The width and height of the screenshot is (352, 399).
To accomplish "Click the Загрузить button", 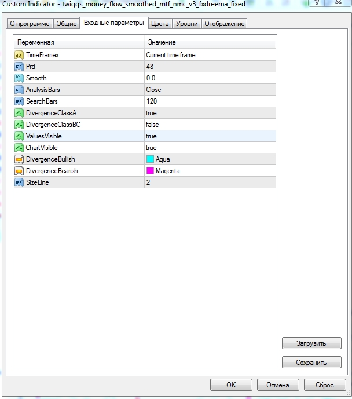I will point(311,343).
